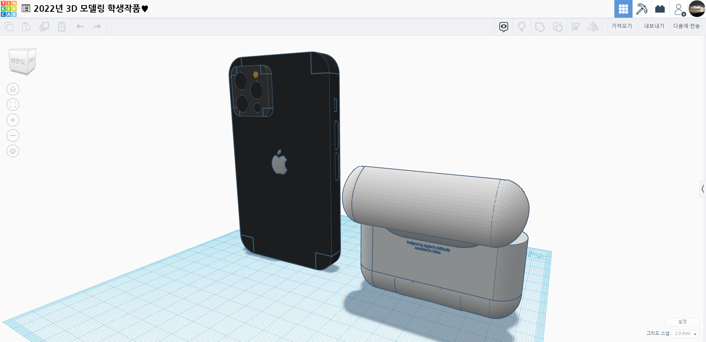Viewport: 706px width, 342px height.
Task: Open the Blocks pickaxe mode
Action: (642, 9)
